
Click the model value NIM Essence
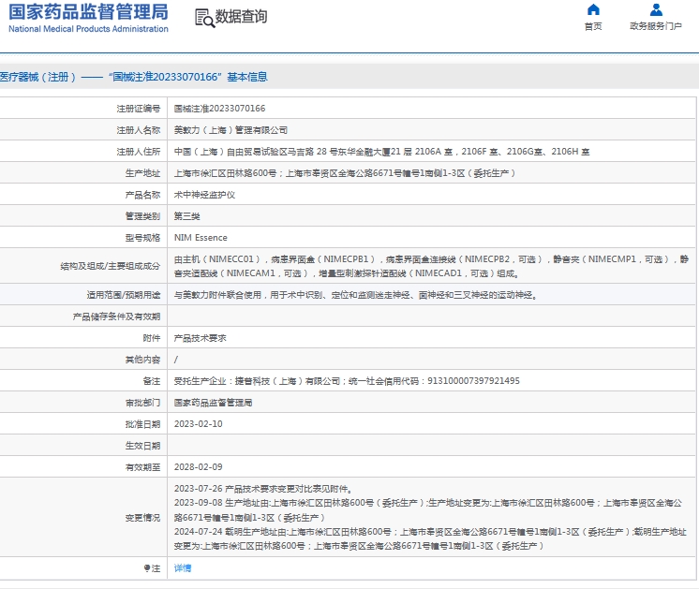point(201,238)
